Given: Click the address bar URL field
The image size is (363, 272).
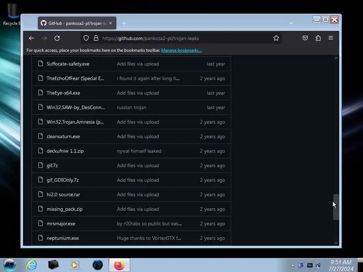Looking at the screenshot, I should tap(180, 38).
